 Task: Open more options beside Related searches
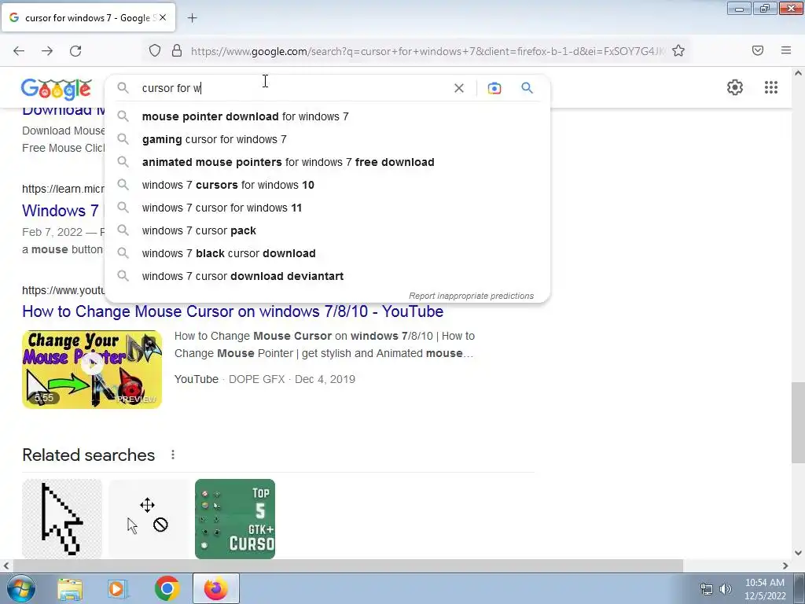[173, 455]
